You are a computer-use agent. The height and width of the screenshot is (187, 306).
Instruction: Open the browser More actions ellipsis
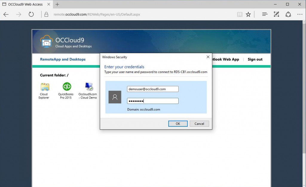(300, 14)
